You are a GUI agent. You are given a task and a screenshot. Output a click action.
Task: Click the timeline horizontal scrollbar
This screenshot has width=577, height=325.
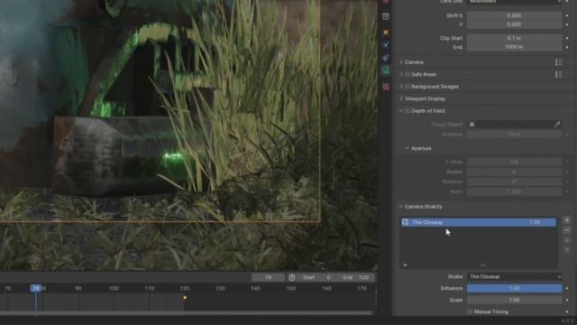click(186, 313)
